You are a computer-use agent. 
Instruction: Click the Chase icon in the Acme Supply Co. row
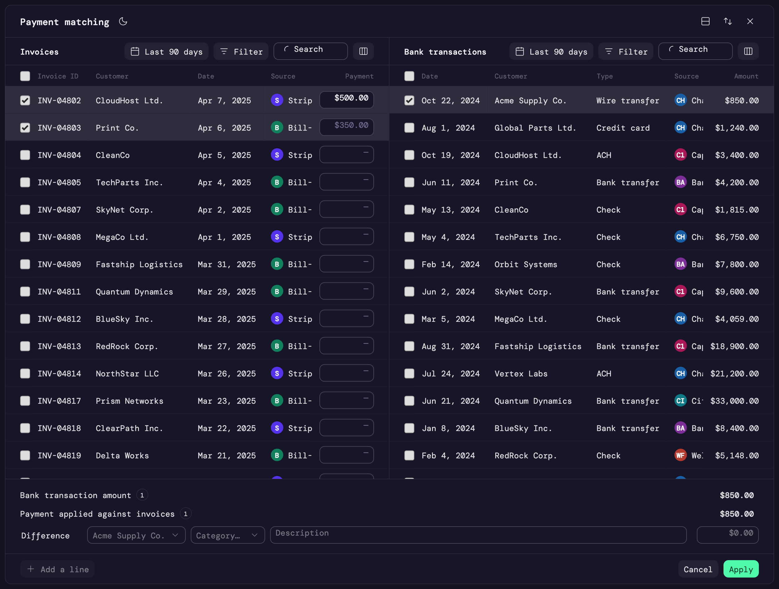click(x=680, y=100)
